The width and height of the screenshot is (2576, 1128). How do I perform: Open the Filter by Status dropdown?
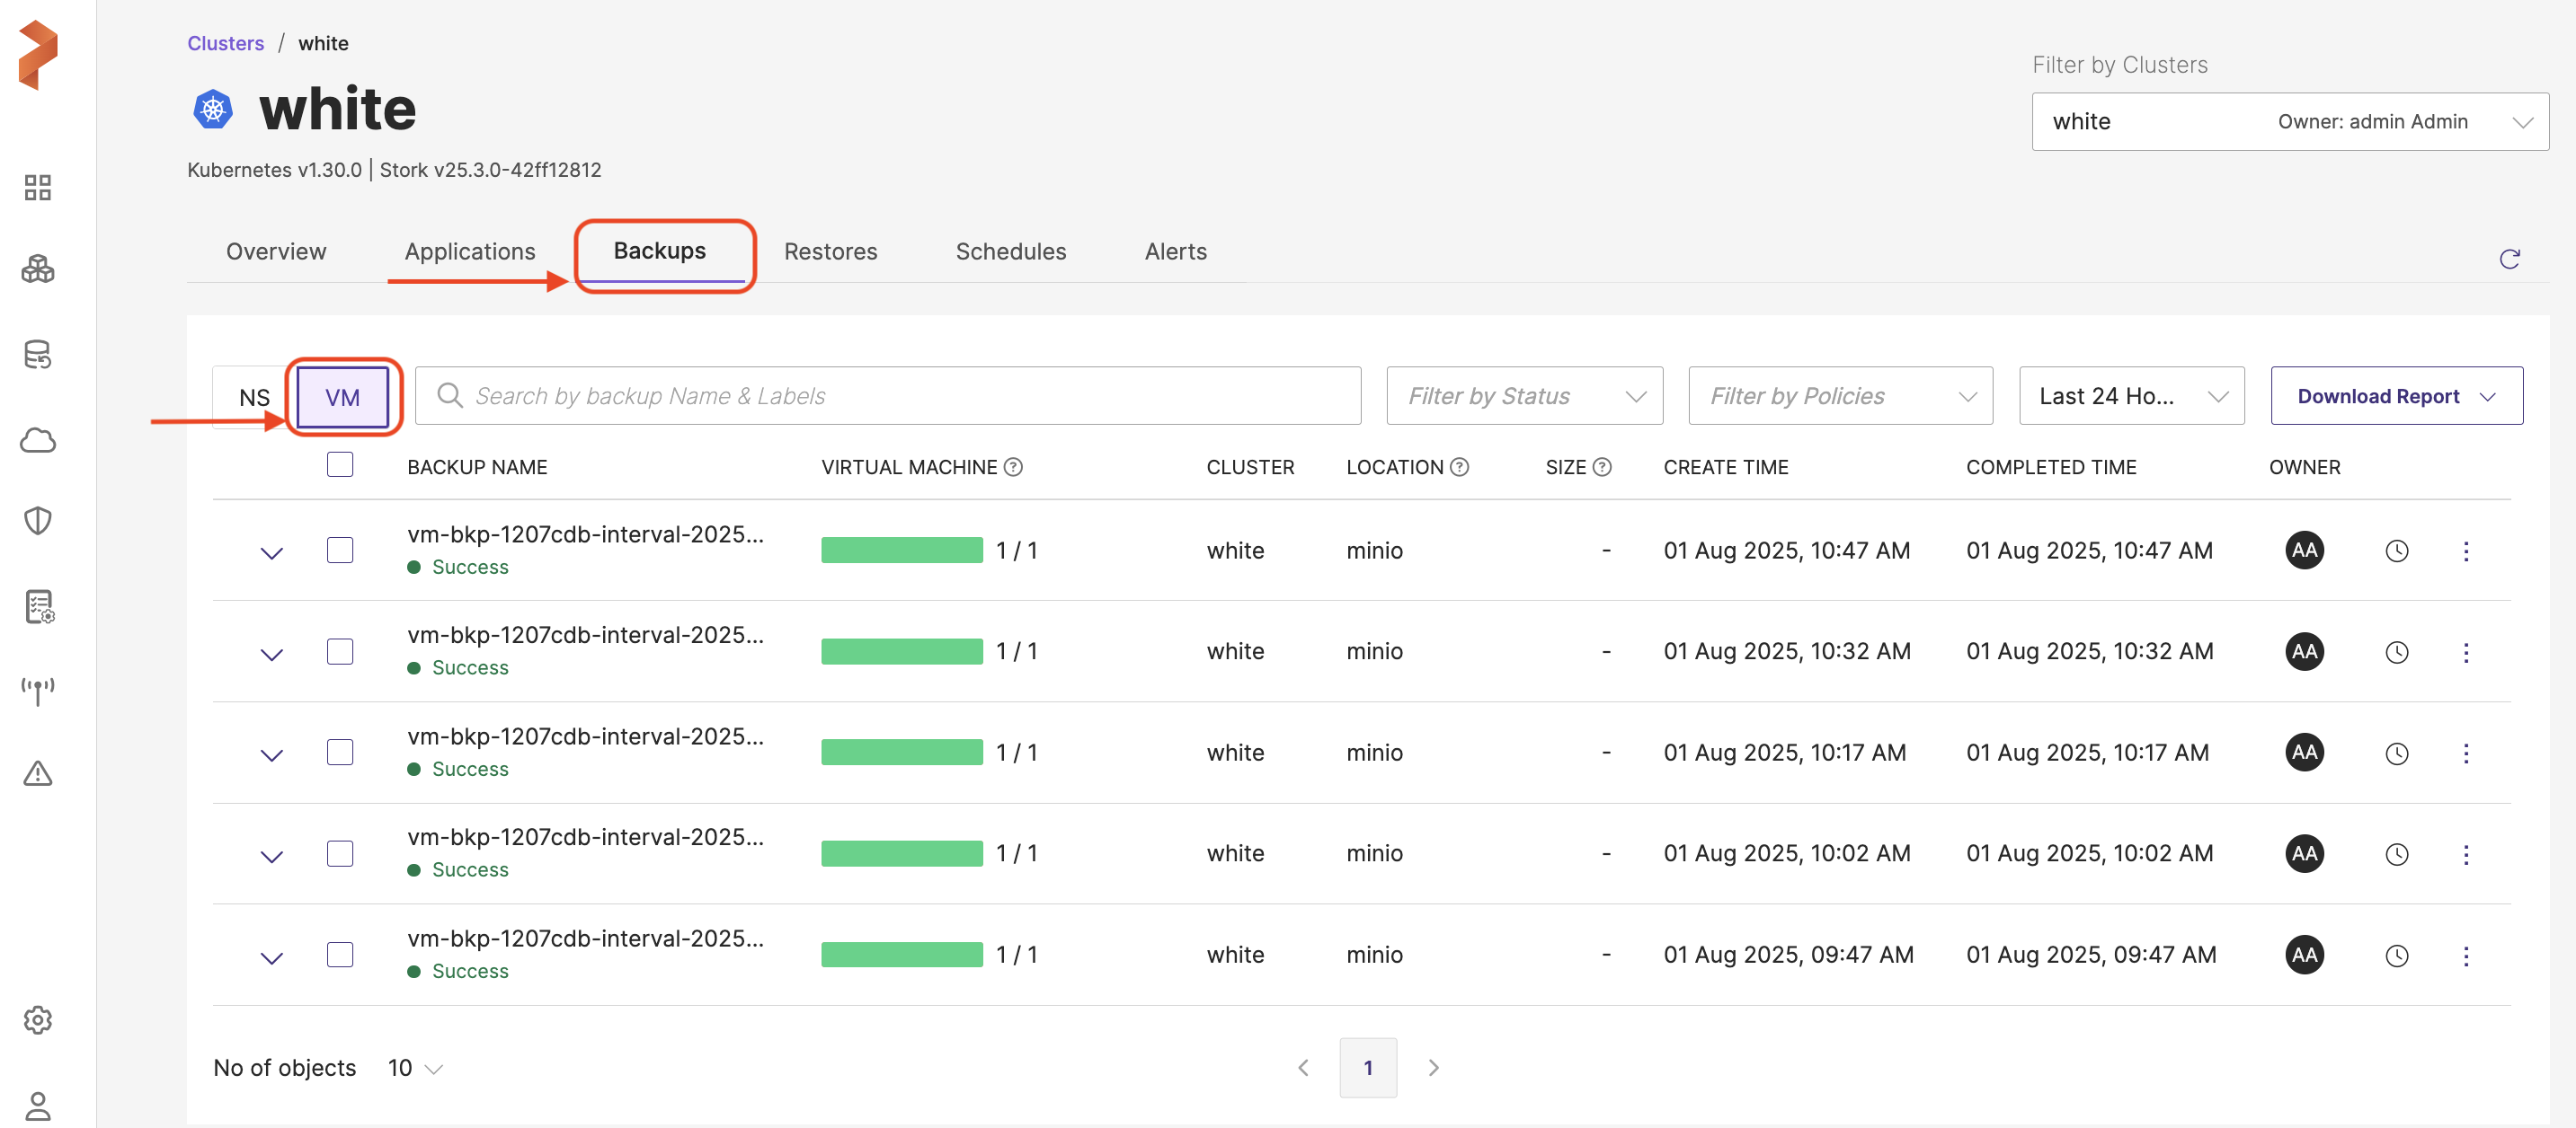(x=1524, y=397)
